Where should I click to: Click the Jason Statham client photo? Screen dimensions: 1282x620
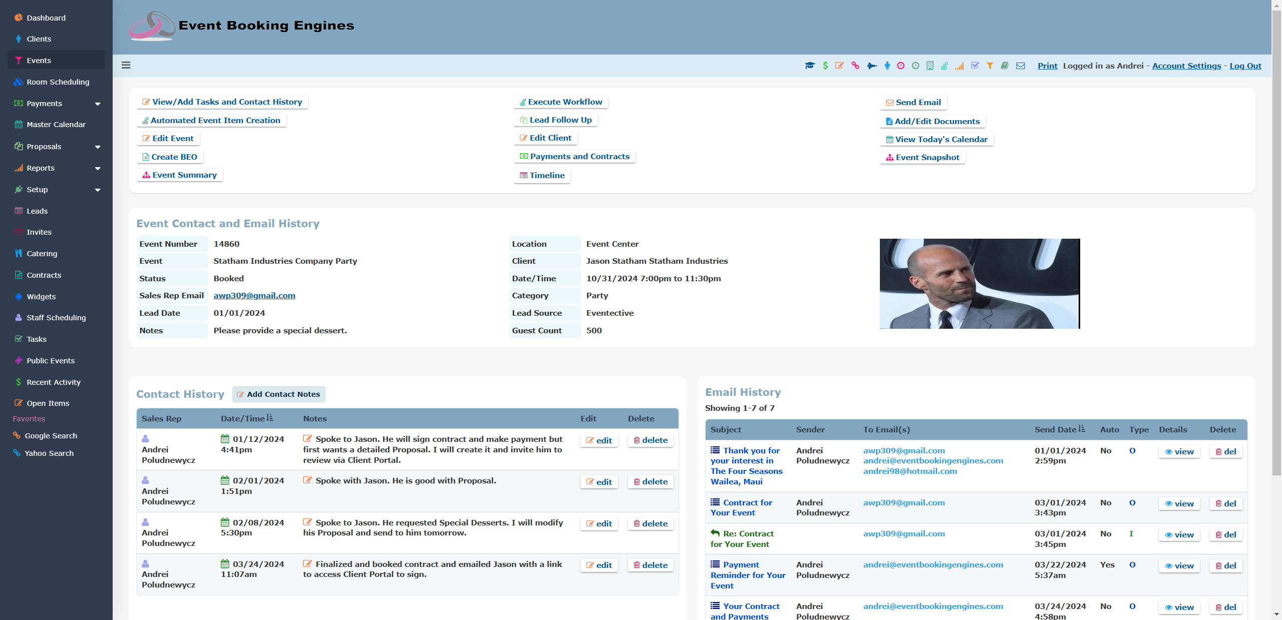980,283
